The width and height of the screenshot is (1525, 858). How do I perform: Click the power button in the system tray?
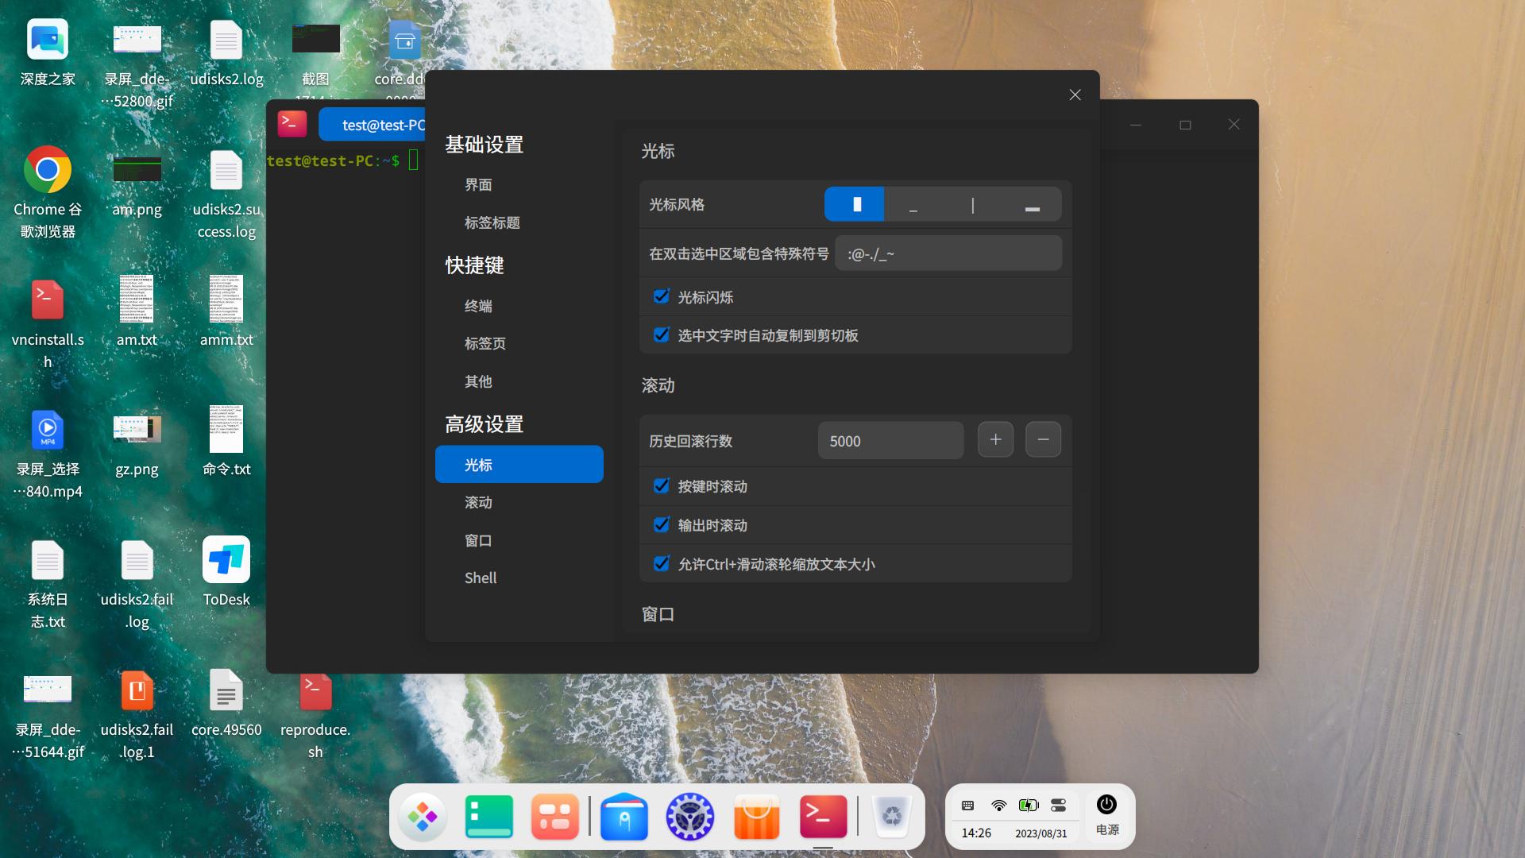tap(1106, 805)
